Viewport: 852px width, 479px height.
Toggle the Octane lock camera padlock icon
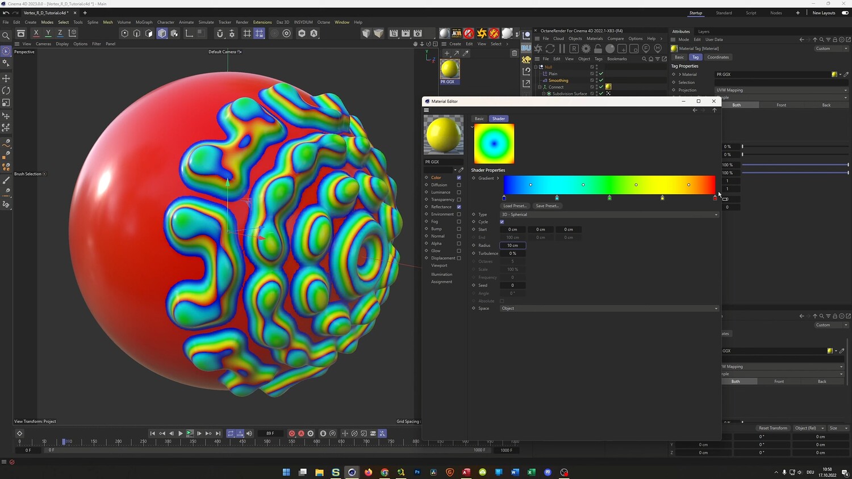pos(598,49)
